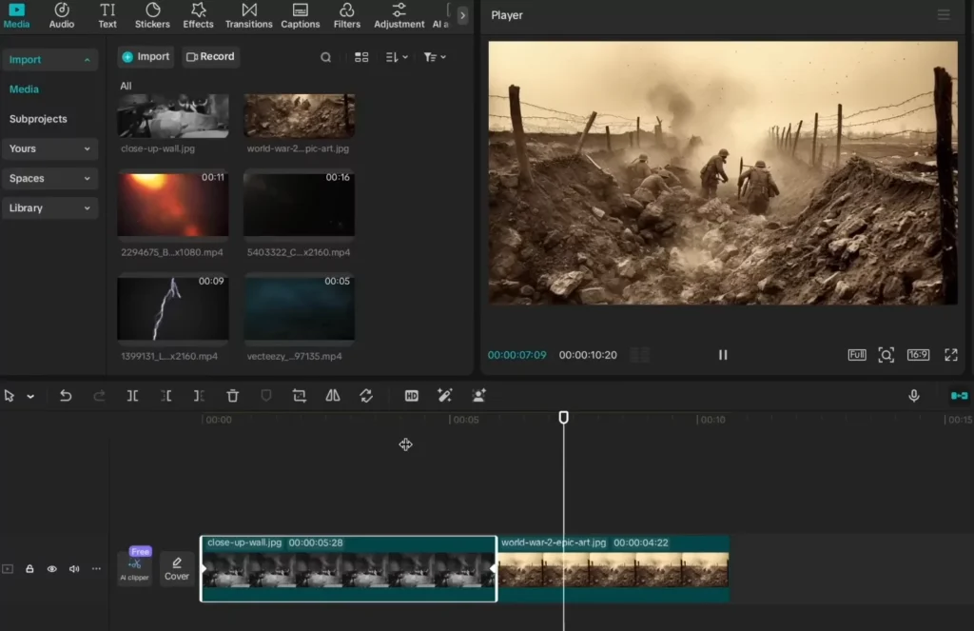Change the 16:9 aspect ratio
Screen dimensions: 974x631
tap(918, 355)
